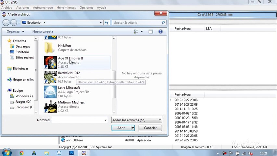Image resolution: width=277 pixels, height=156 pixels.
Task: Open the file type filter dropdown
Action: (x=160, y=120)
